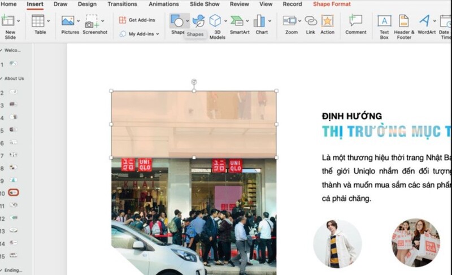
Task: Insert a Table from the ribbon
Action: pos(38,21)
